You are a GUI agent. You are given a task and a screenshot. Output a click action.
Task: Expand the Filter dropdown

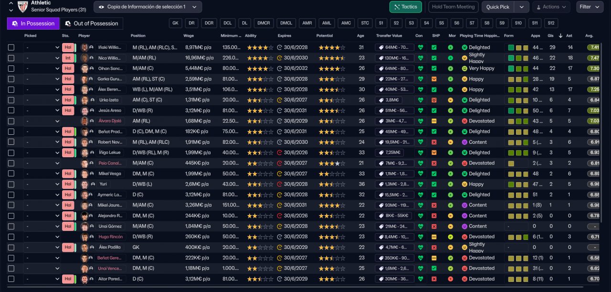coord(590,7)
